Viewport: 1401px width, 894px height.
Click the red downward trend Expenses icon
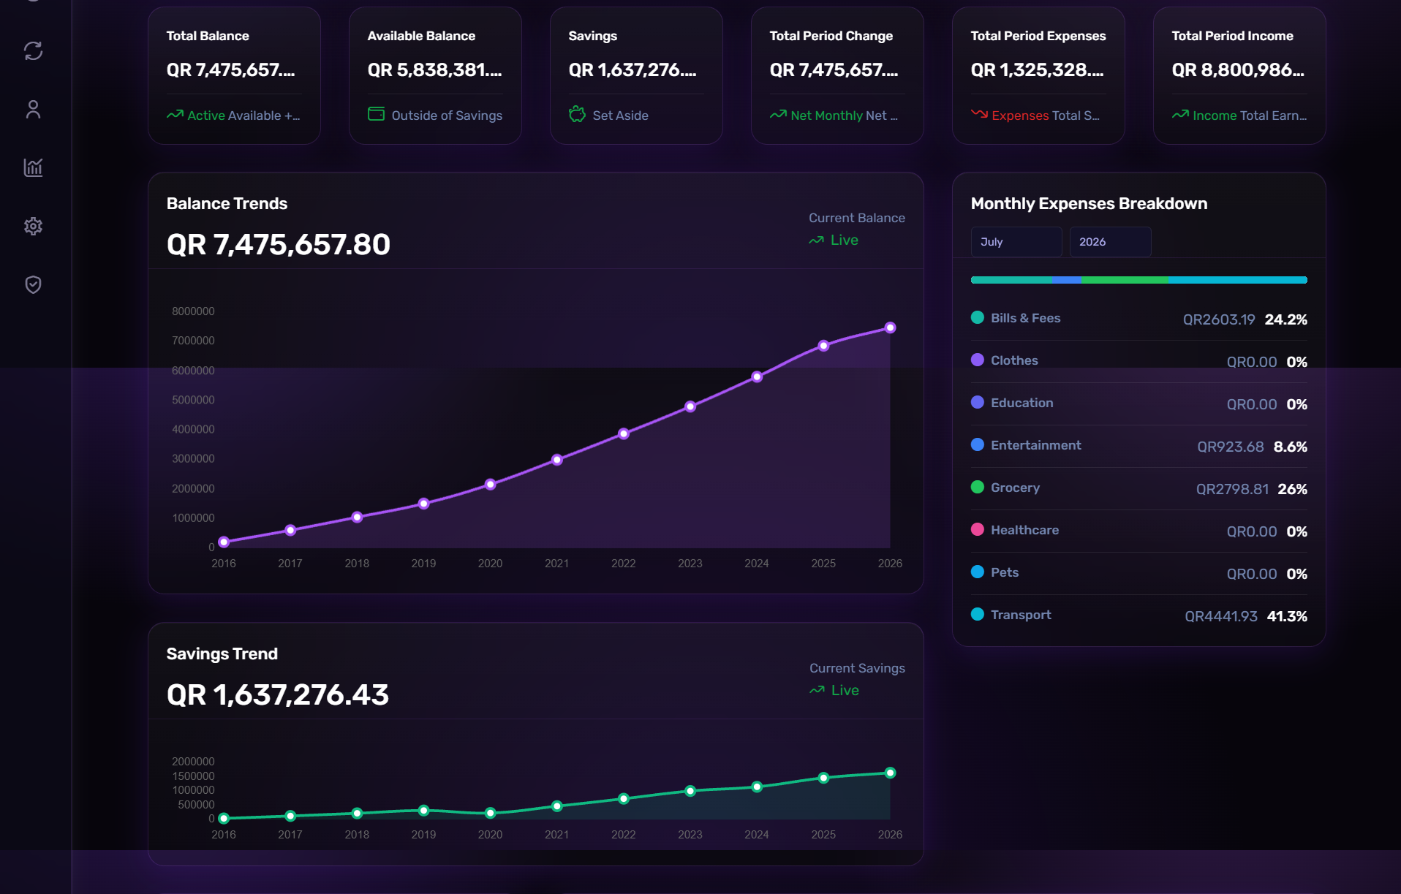tap(979, 113)
